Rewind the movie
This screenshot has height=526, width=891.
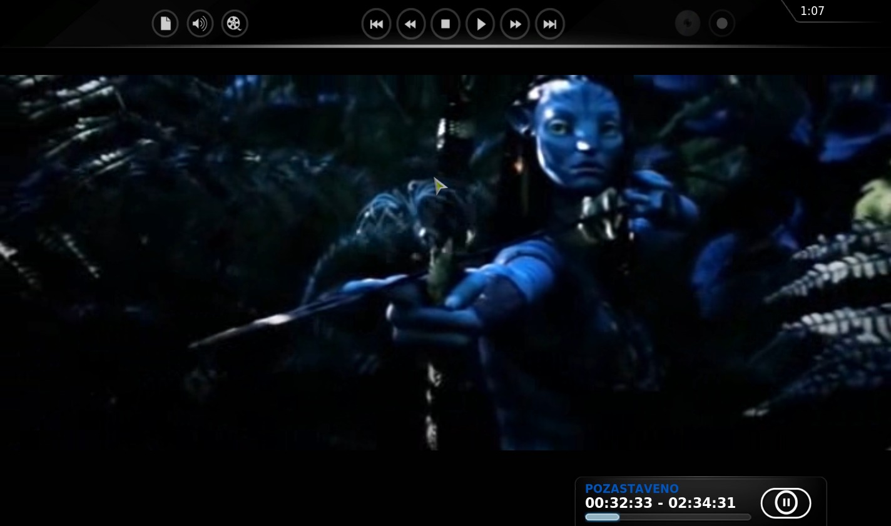pos(411,24)
